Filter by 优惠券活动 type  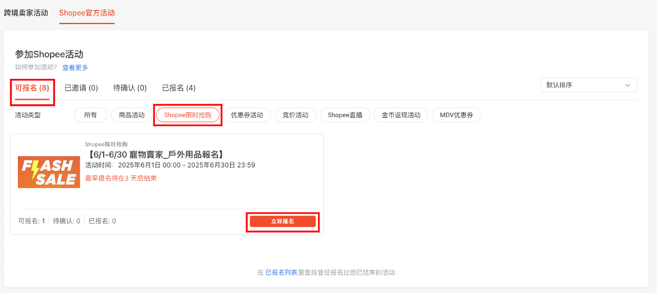click(247, 114)
